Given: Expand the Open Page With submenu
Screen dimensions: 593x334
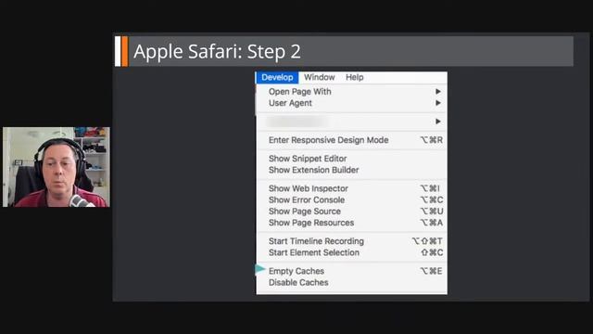Looking at the screenshot, I should point(351,92).
